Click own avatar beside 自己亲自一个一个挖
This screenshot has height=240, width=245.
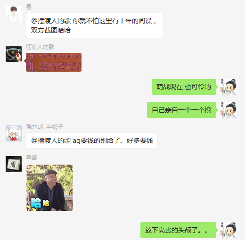click(x=229, y=110)
